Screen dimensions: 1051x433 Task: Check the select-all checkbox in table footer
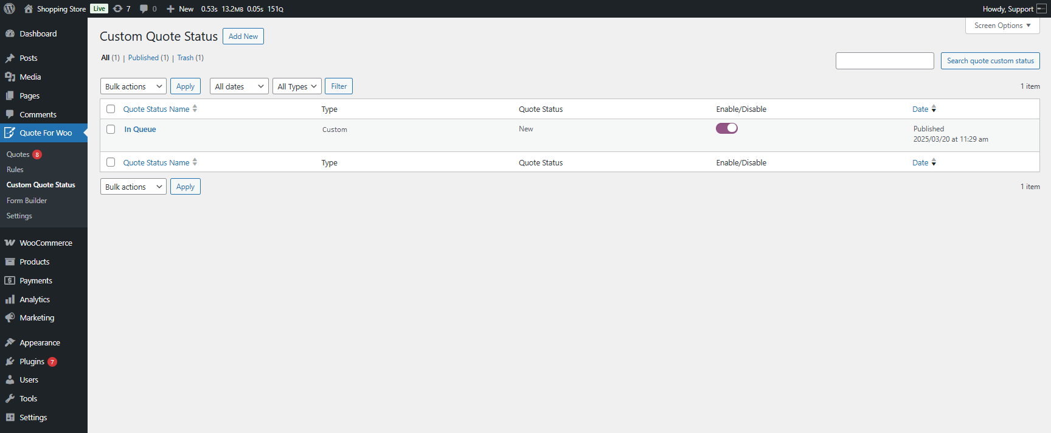click(x=111, y=162)
